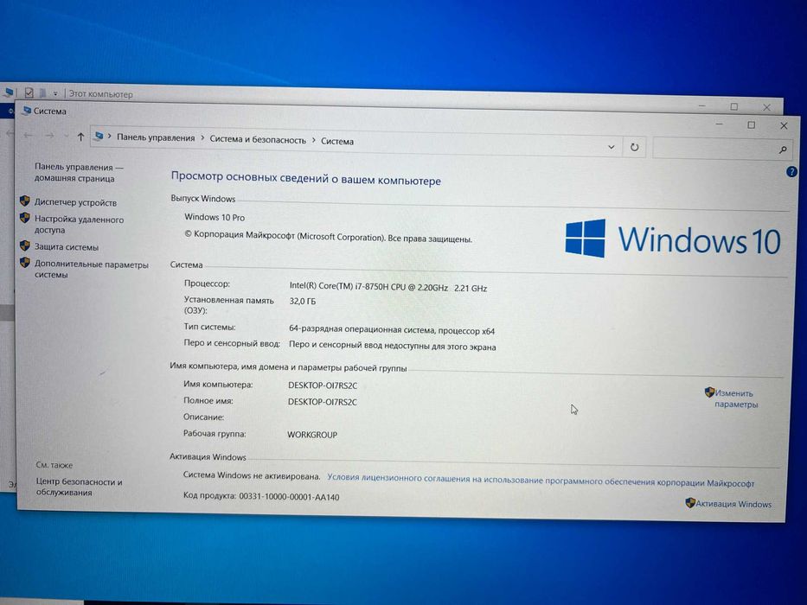Image resolution: width=807 pixels, height=605 pixels.
Task: Select Система breadcrumb segment
Action: (x=337, y=141)
